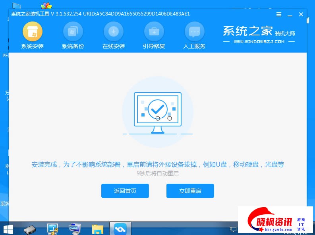315x235 pixels.
Task: Click the network status tray icon
Action: [x=233, y=229]
